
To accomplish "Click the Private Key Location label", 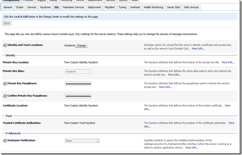I will click(16, 62).
